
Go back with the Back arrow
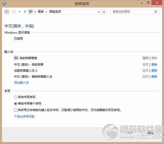(7, 12)
